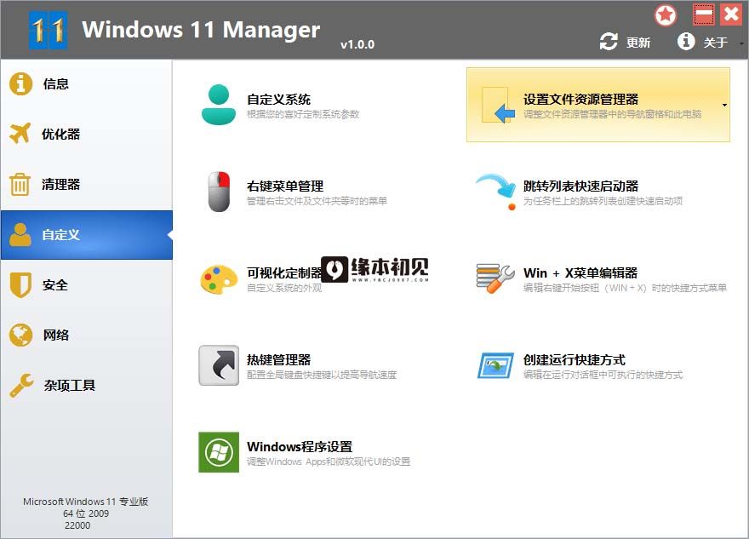Click the paint palette icon of 可视化定制器

pyautogui.click(x=219, y=279)
